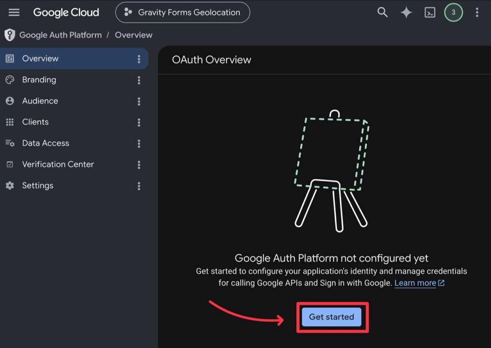The width and height of the screenshot is (491, 348).
Task: Click the Clients grid icon
Action: click(10, 122)
